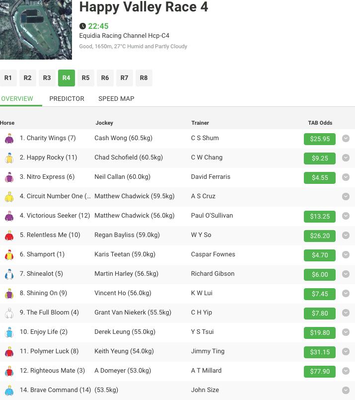
Task: Open the Speed Map tab
Action: point(116,98)
